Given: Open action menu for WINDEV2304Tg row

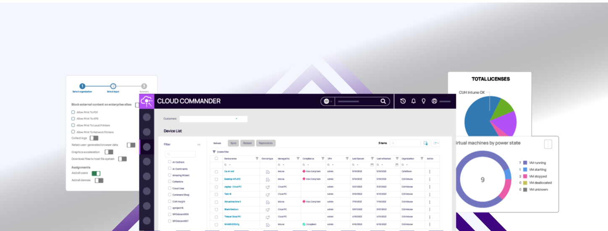Looking at the screenshot, I should pyautogui.click(x=430, y=224).
